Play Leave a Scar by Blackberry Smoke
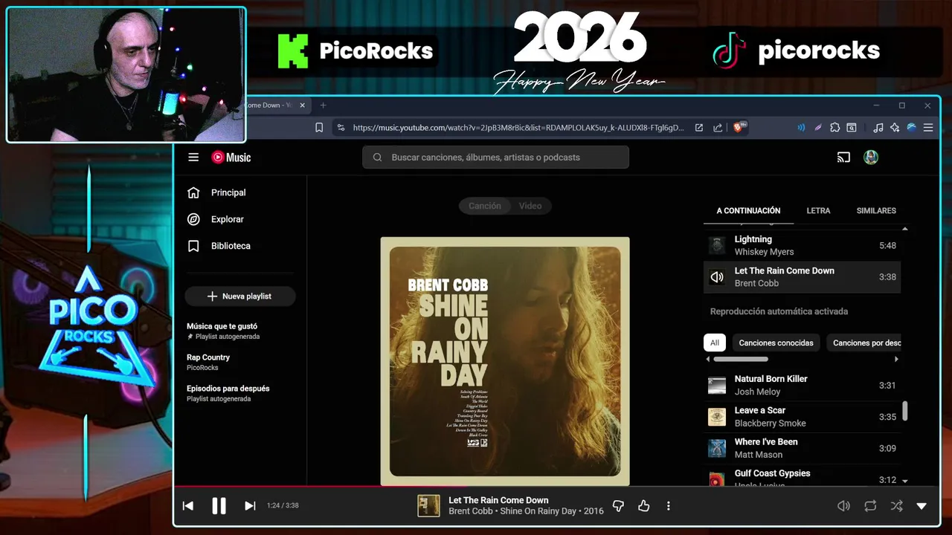Image resolution: width=952 pixels, height=535 pixels. [x=802, y=417]
